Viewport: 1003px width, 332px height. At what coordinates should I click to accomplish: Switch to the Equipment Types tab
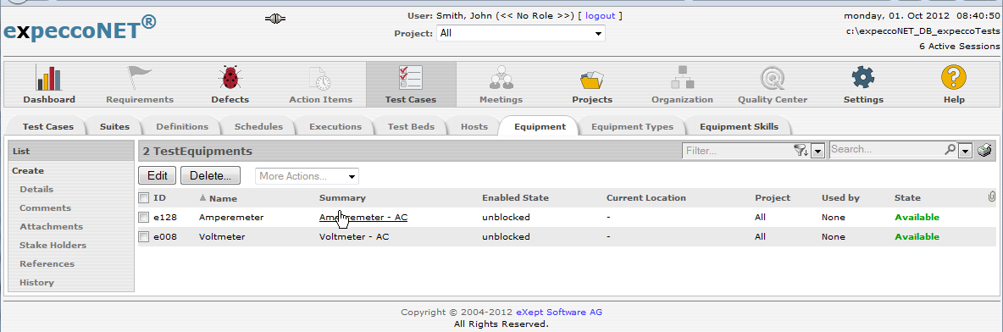click(632, 127)
